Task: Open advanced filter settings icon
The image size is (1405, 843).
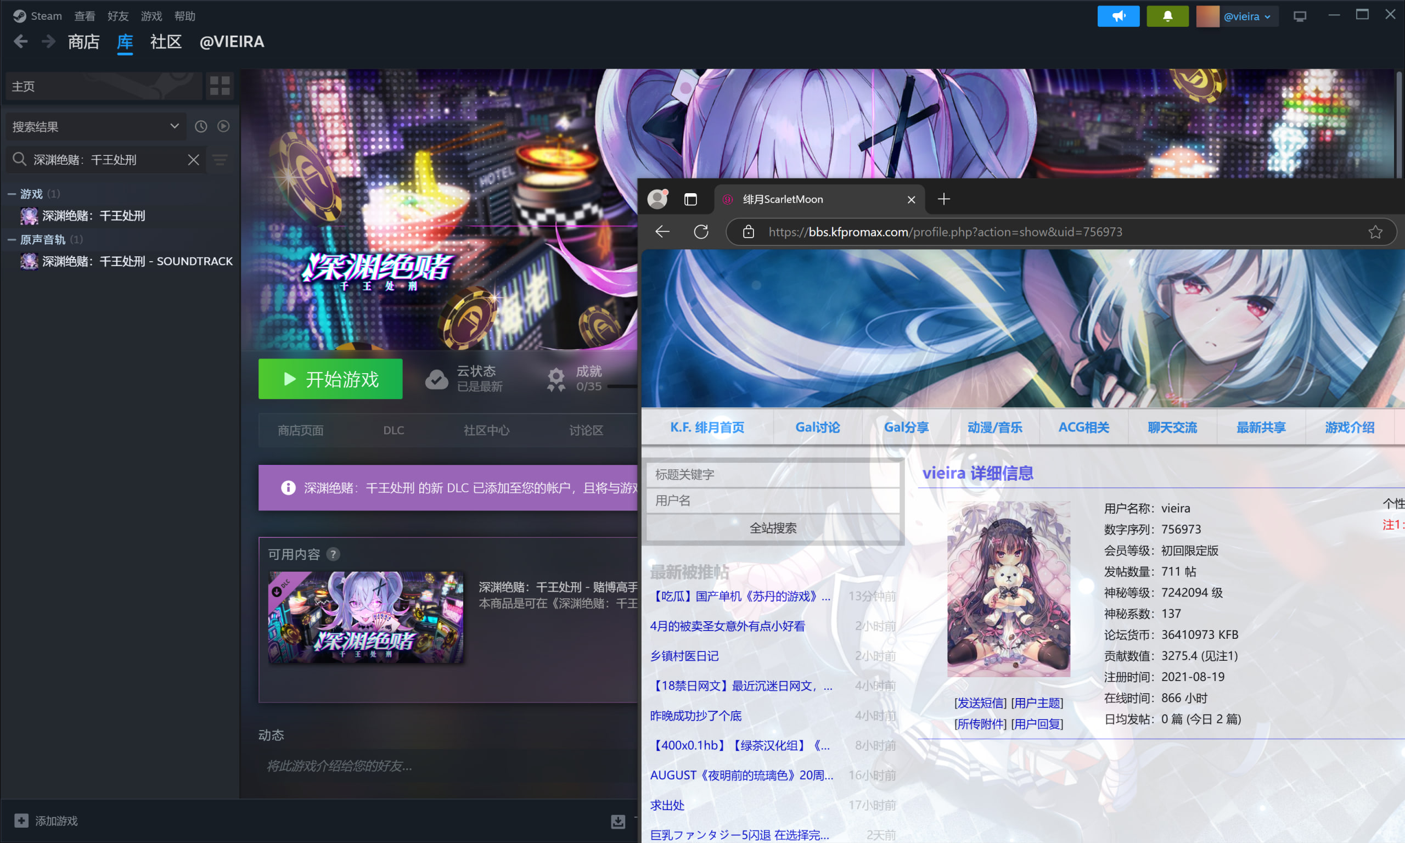Action: point(220,160)
